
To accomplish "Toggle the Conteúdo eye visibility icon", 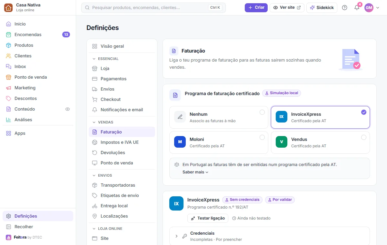I will tap(67, 109).
